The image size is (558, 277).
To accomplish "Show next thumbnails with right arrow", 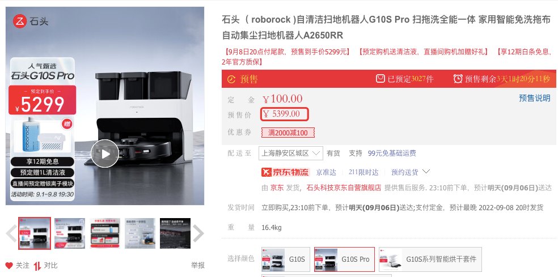I will (198, 233).
